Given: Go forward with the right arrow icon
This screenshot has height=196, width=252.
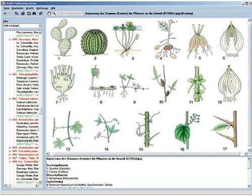Looking at the screenshot, I should (10, 14).
